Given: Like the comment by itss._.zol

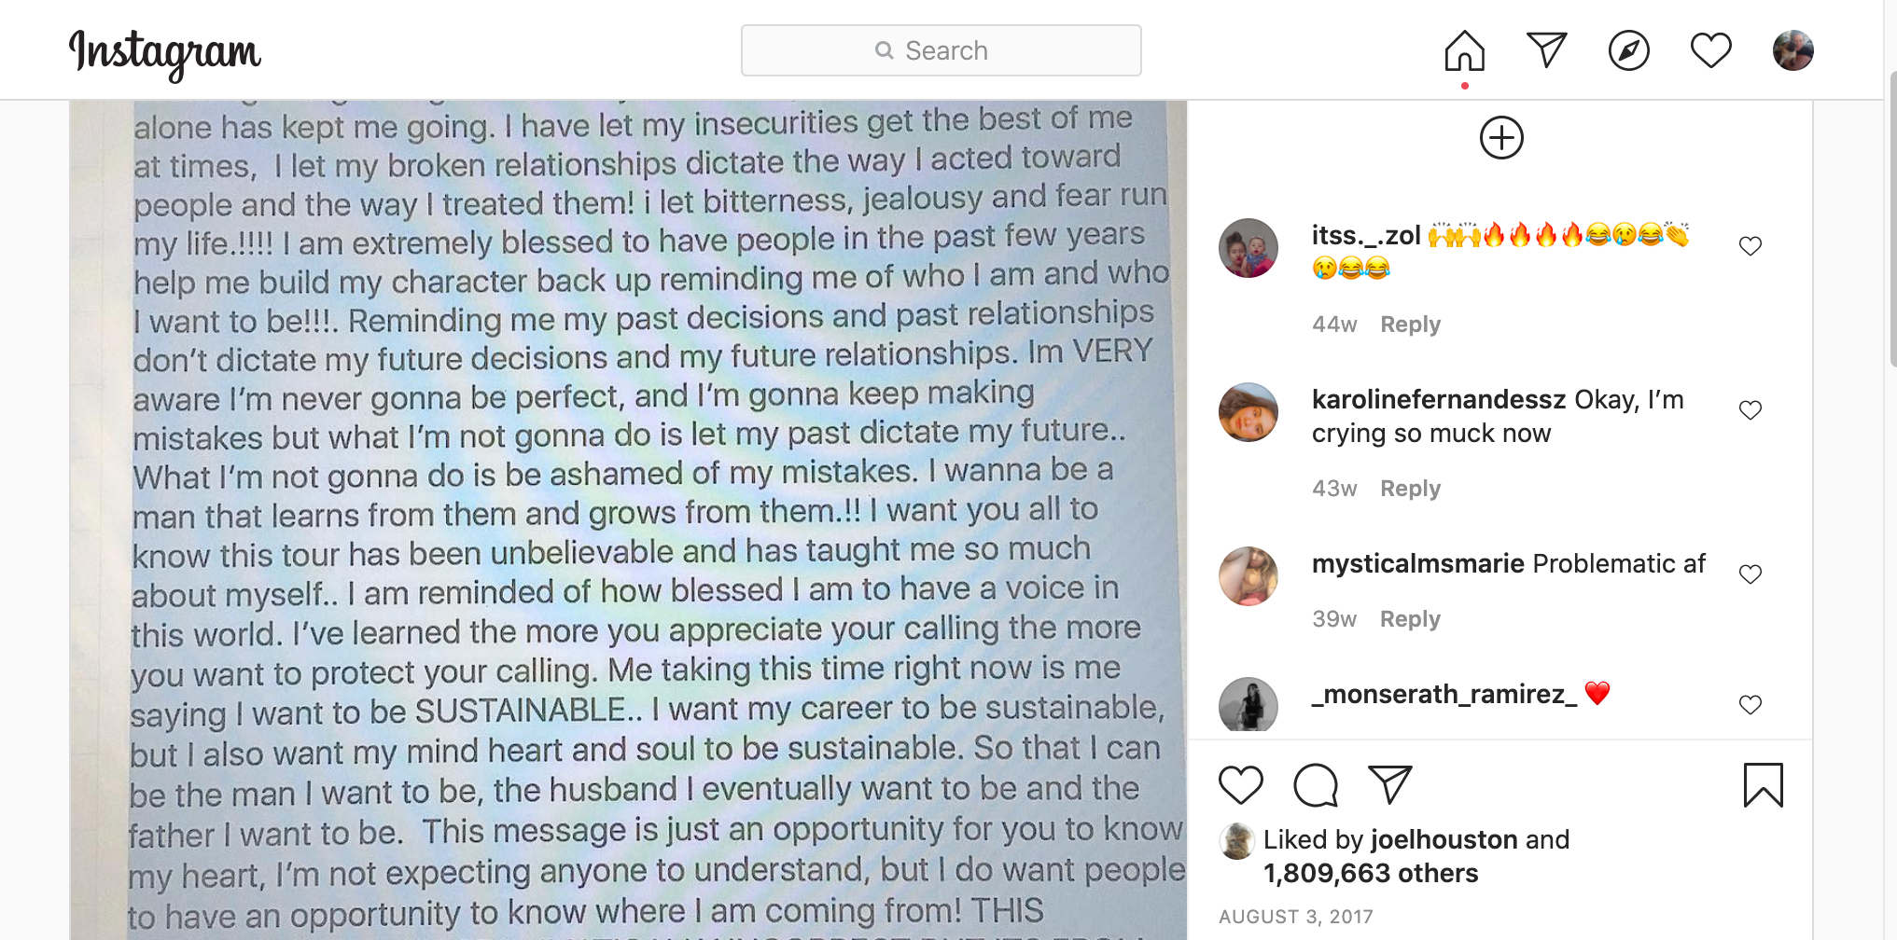Looking at the screenshot, I should (x=1750, y=246).
